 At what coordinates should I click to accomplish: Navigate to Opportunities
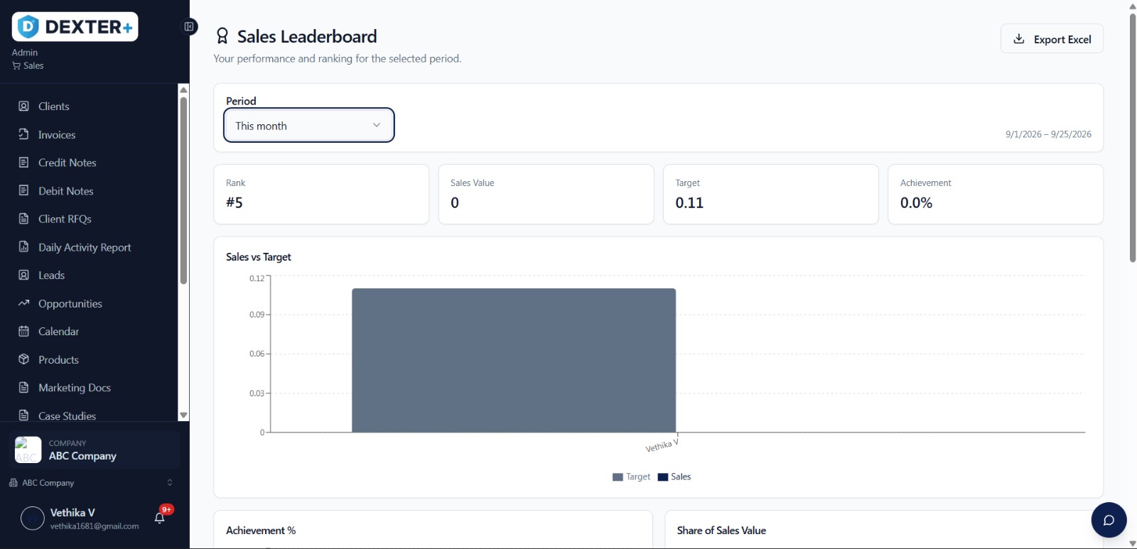point(70,304)
